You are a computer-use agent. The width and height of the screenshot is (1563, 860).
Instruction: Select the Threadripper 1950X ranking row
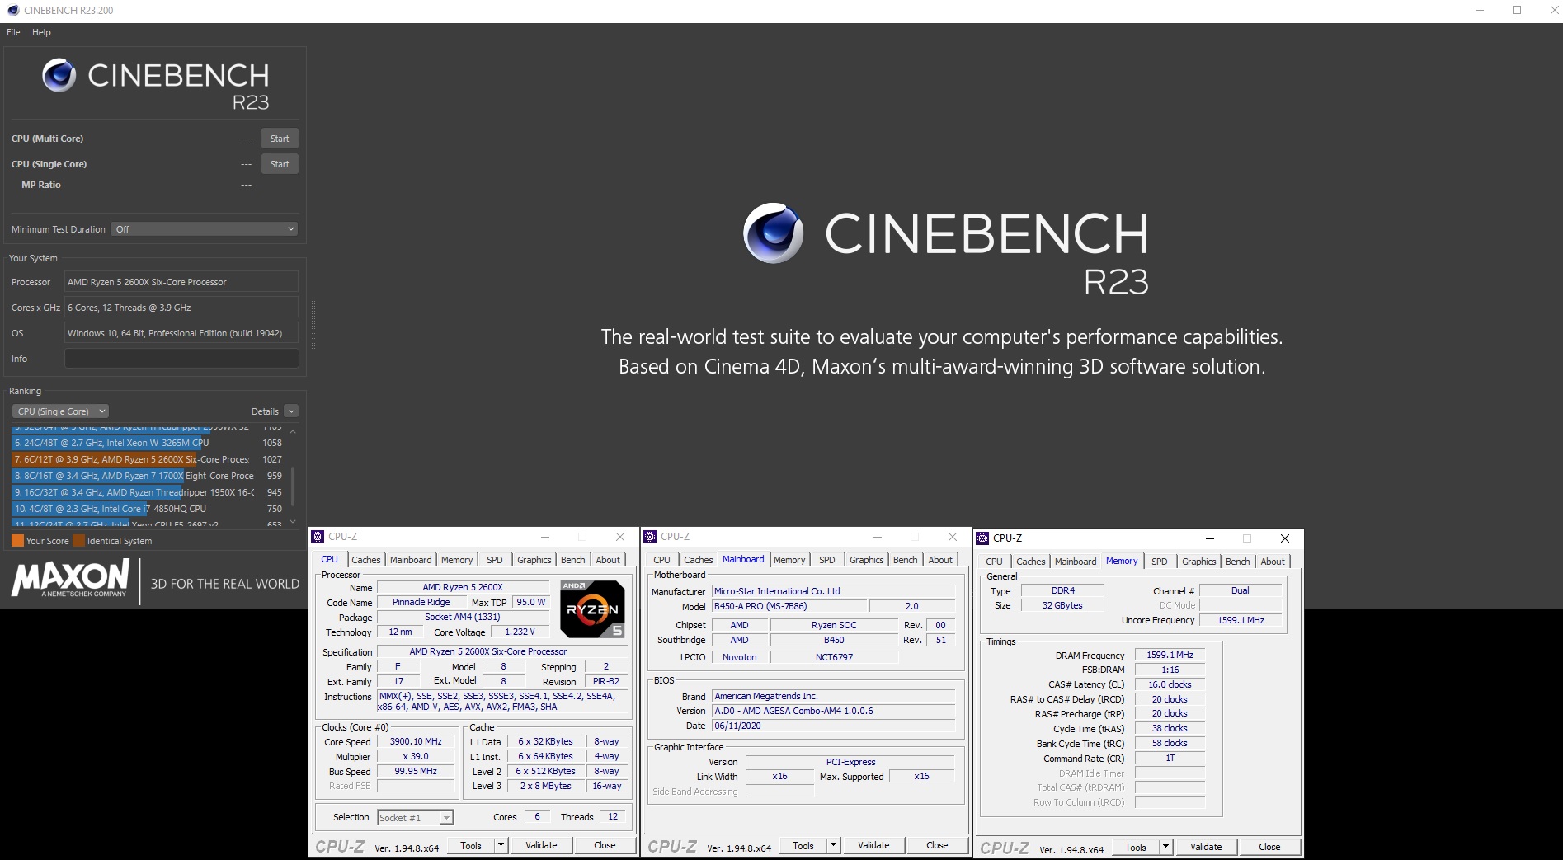click(147, 492)
